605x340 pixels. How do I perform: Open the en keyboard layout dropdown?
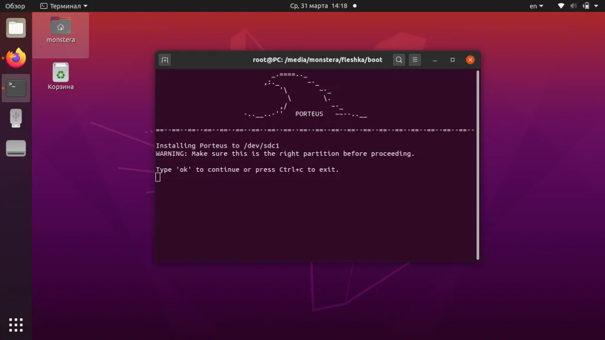click(x=536, y=5)
